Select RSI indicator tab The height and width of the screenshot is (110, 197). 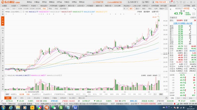coord(89,94)
